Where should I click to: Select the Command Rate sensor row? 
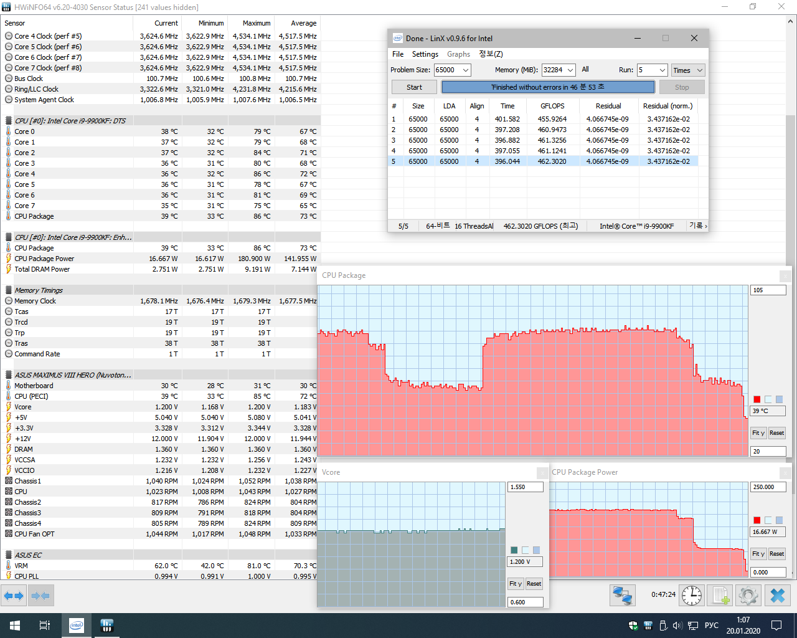(161, 354)
